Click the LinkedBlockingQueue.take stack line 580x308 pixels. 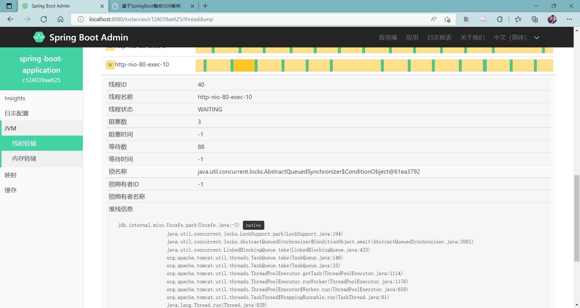pos(268,250)
